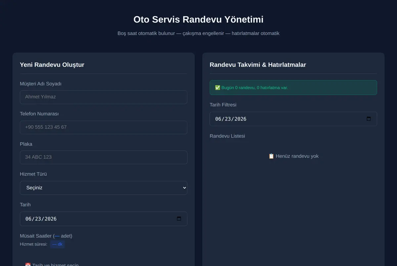Click the 'Oto Servis Randevu Yönetimi' title
Image resolution: width=397 pixels, height=266 pixels.
coord(198,19)
